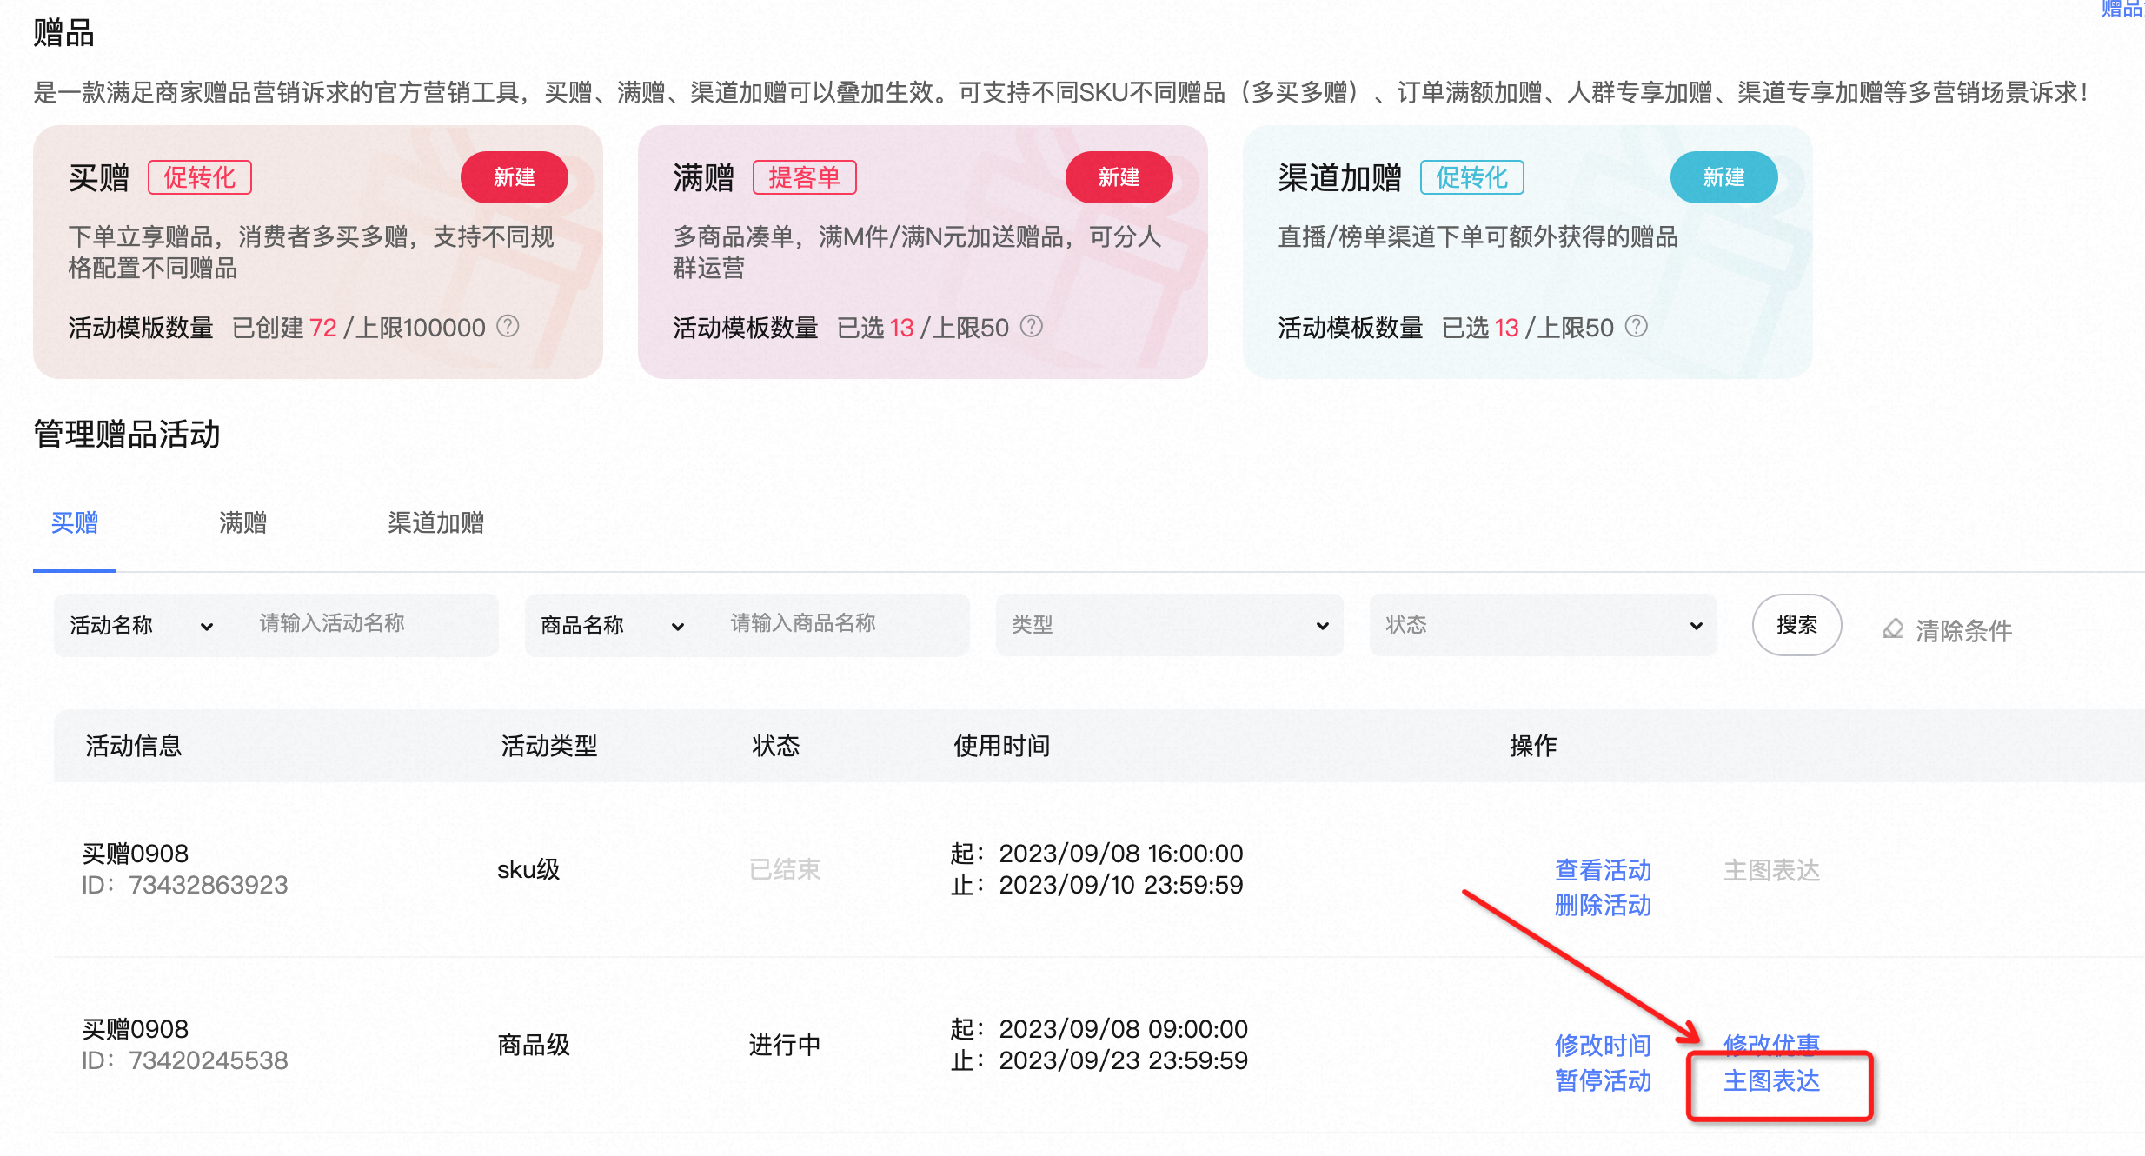Switch to the 买赠 tab
Image resolution: width=2145 pixels, height=1156 pixels.
pyautogui.click(x=75, y=522)
